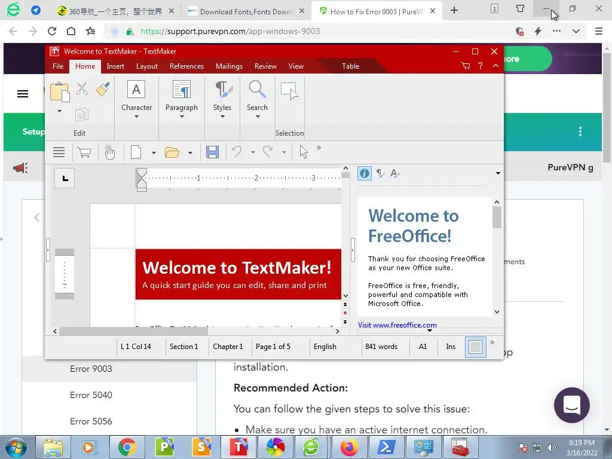Open the Paragraph formatting icon
This screenshot has width=612, height=459.
click(x=182, y=90)
